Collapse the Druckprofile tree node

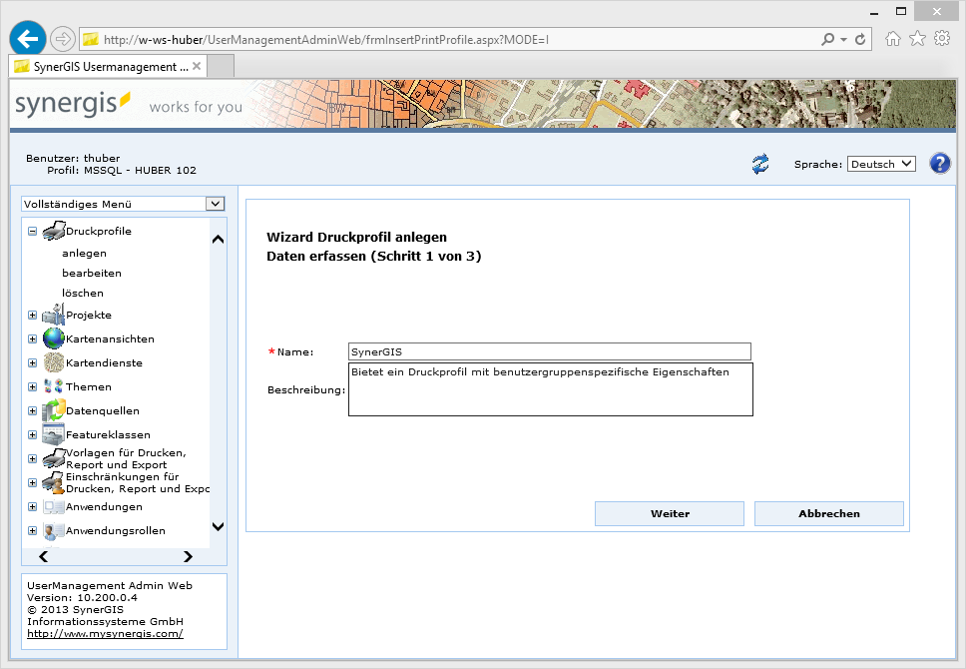tap(32, 232)
